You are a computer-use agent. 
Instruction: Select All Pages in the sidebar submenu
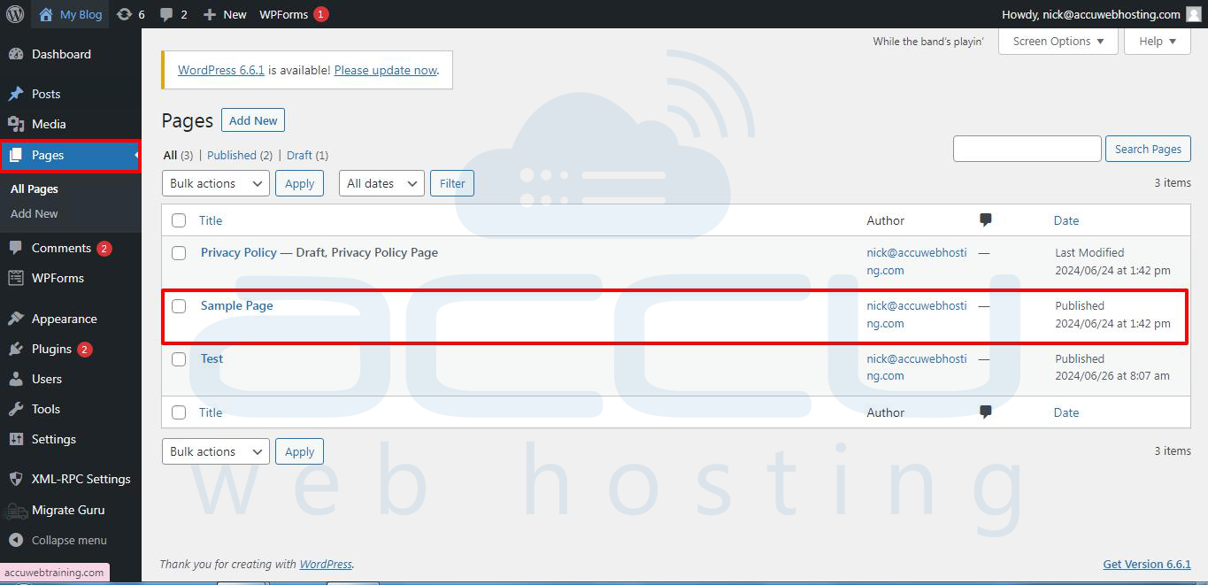[x=35, y=189]
